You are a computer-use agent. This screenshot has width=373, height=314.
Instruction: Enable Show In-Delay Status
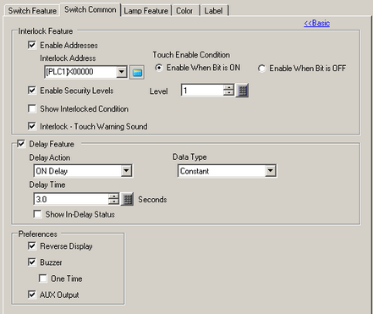pyautogui.click(x=37, y=214)
